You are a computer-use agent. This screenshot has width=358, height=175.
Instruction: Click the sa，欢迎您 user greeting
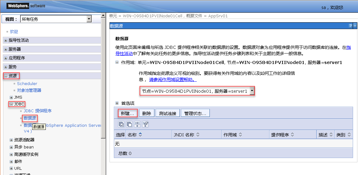332,7
